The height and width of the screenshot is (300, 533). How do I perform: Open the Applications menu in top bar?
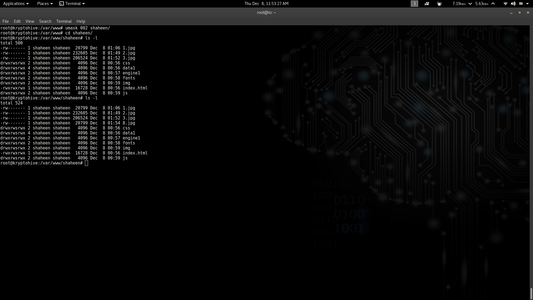coord(16,4)
